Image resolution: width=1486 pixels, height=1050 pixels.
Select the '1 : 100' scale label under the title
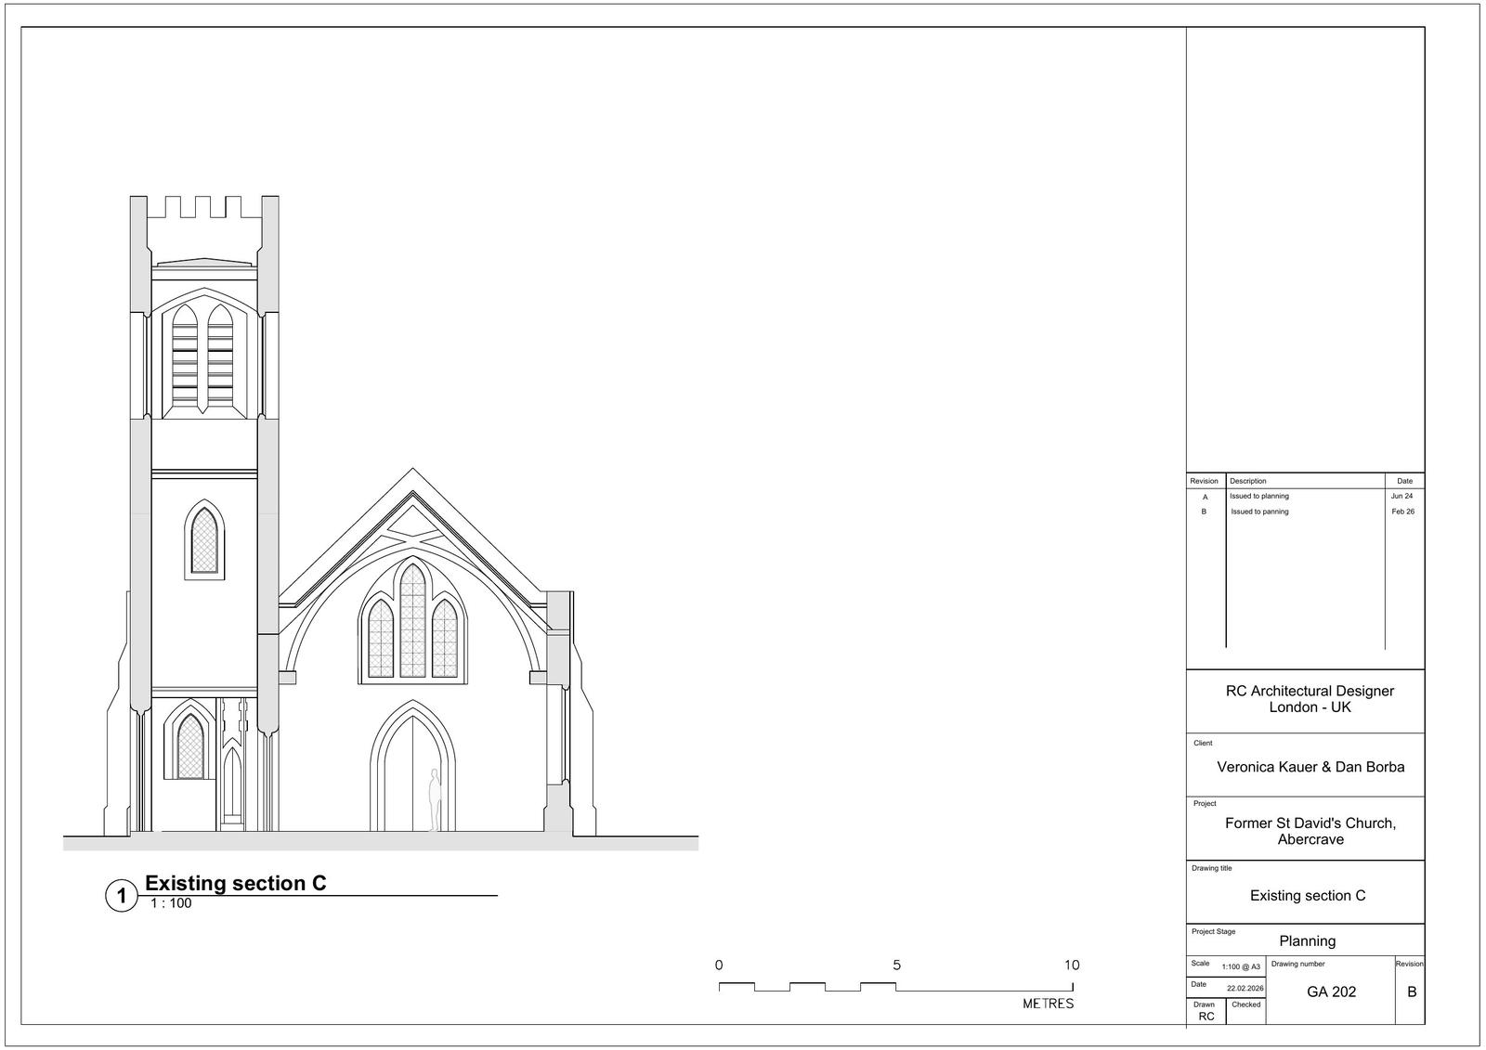click(x=171, y=903)
